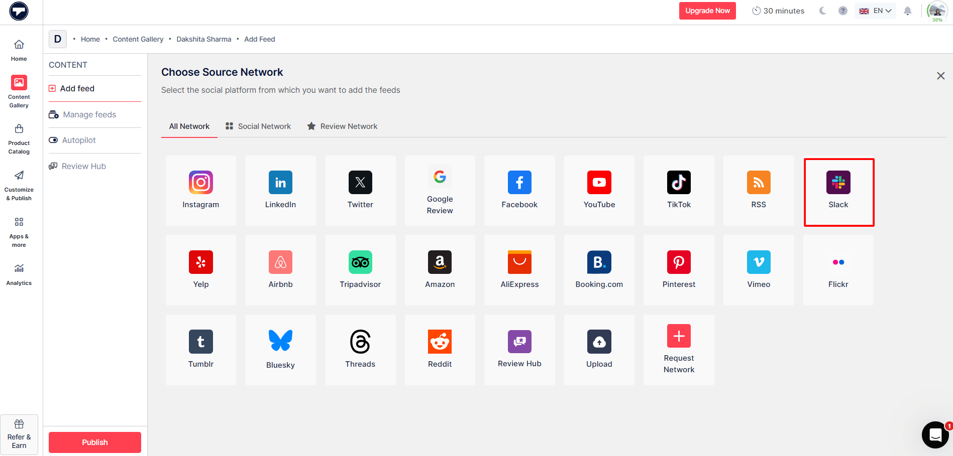Choose the Amazon network tile
The image size is (953, 456).
[440, 270]
